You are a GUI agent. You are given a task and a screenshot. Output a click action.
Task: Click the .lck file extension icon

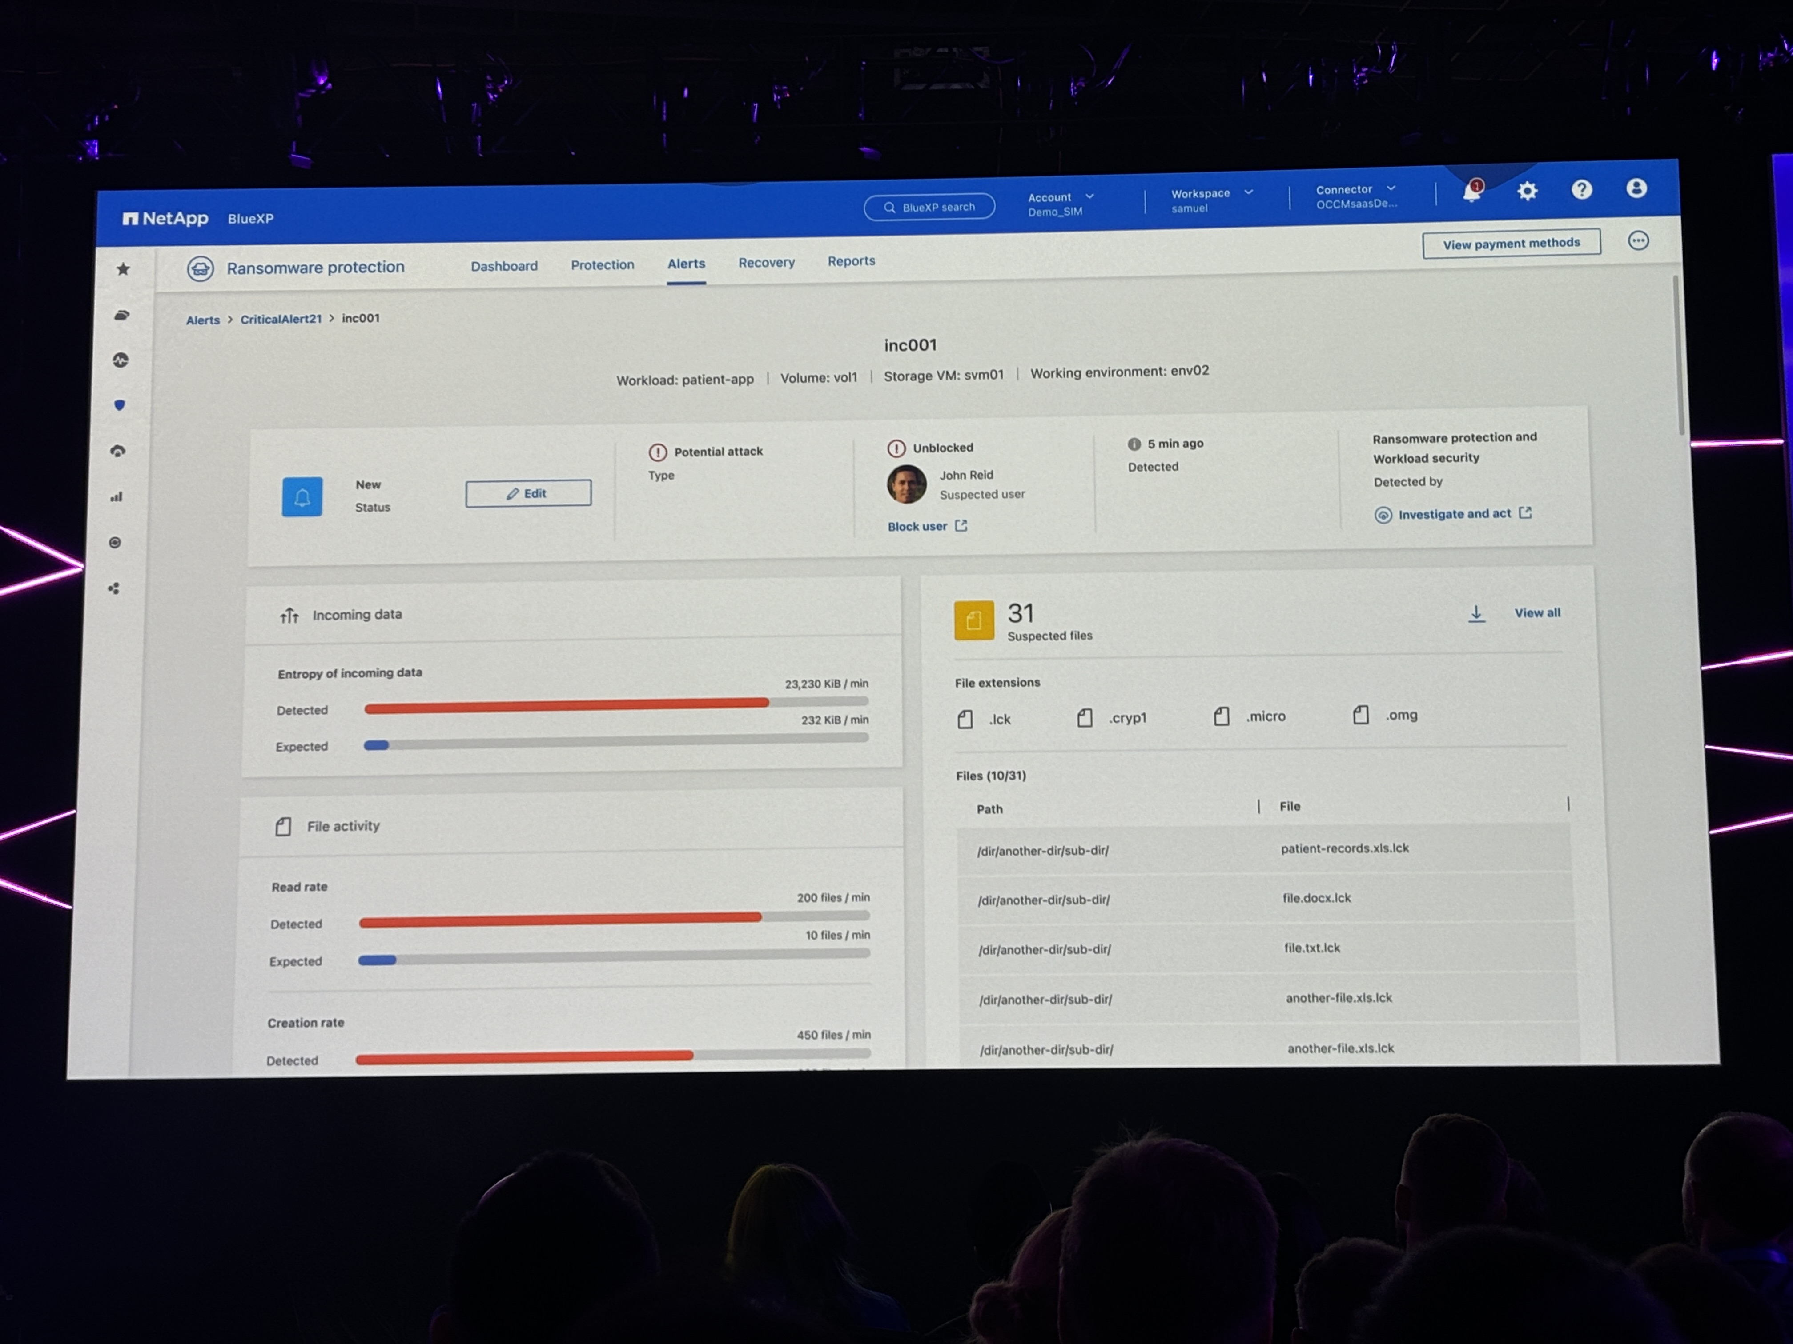965,720
